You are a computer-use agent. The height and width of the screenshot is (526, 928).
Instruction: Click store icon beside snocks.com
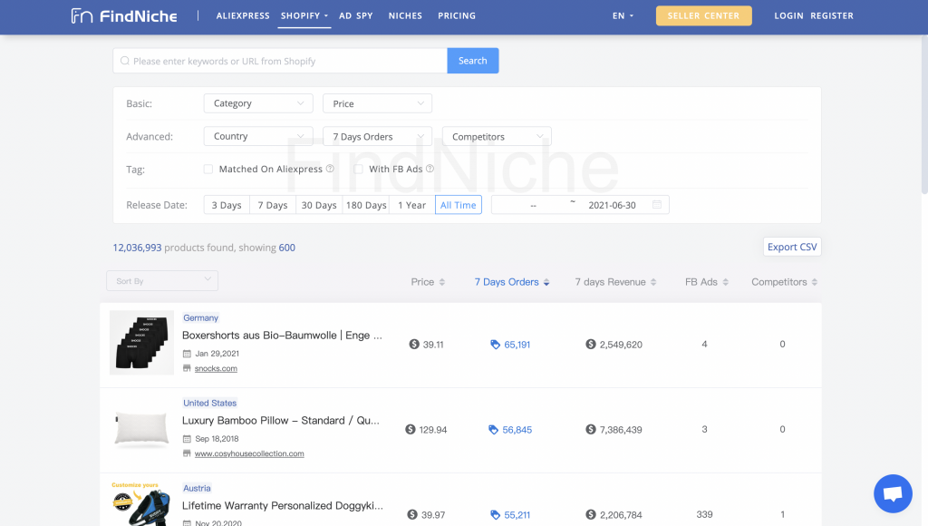point(187,368)
